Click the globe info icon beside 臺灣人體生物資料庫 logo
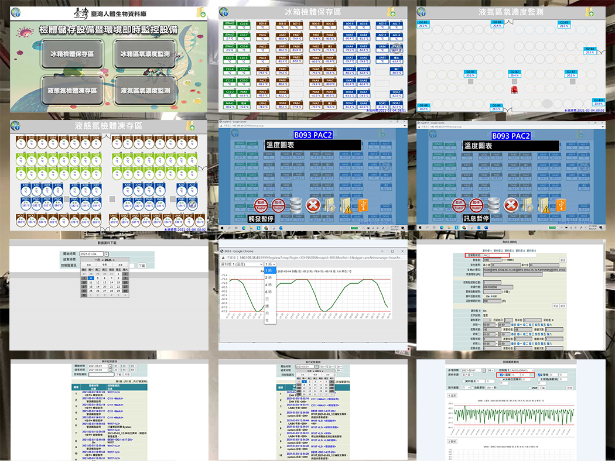This screenshot has width=615, height=467. pyautogui.click(x=16, y=12)
